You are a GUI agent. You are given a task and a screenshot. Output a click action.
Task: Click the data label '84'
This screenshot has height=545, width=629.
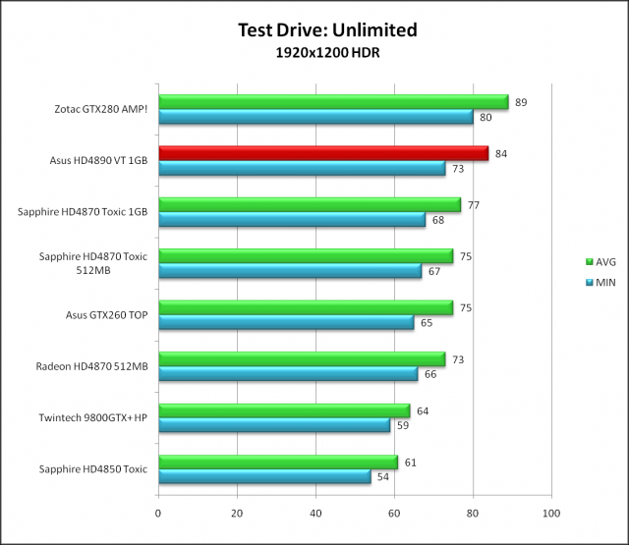point(501,154)
